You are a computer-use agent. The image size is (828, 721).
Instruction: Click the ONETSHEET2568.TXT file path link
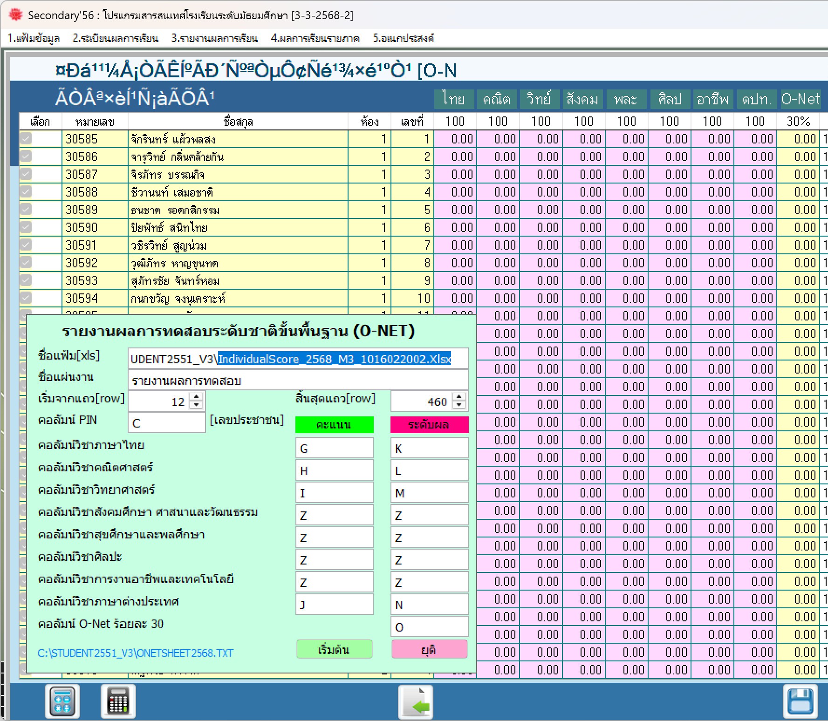coord(136,653)
